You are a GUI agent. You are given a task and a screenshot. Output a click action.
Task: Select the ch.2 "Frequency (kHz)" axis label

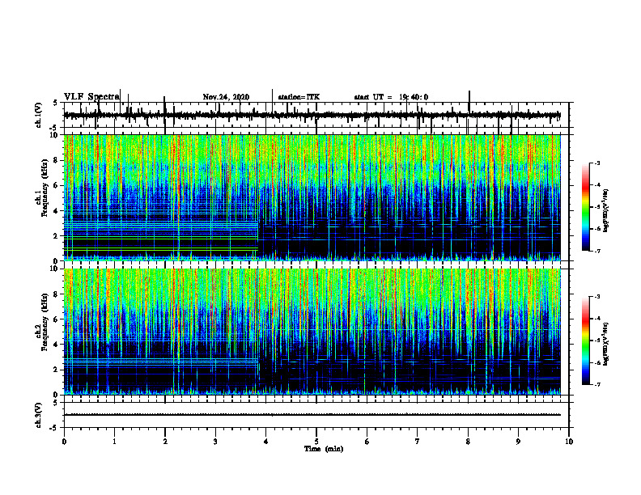click(45, 322)
